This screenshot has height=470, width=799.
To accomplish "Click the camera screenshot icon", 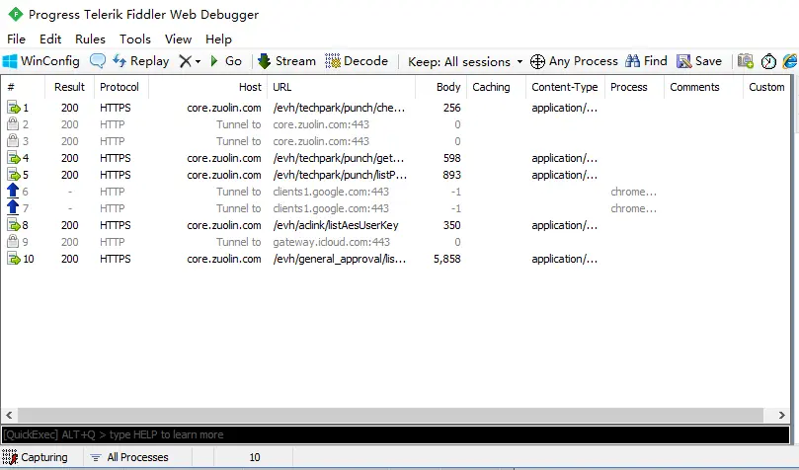I will click(746, 61).
